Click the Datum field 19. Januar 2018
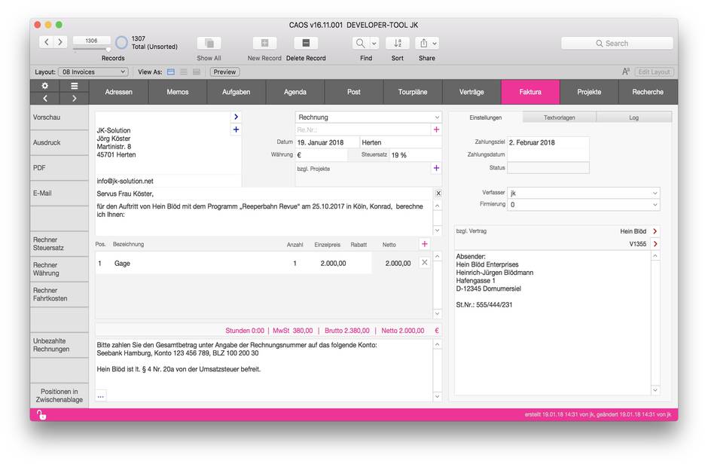The width and height of the screenshot is (708, 467). [328, 142]
